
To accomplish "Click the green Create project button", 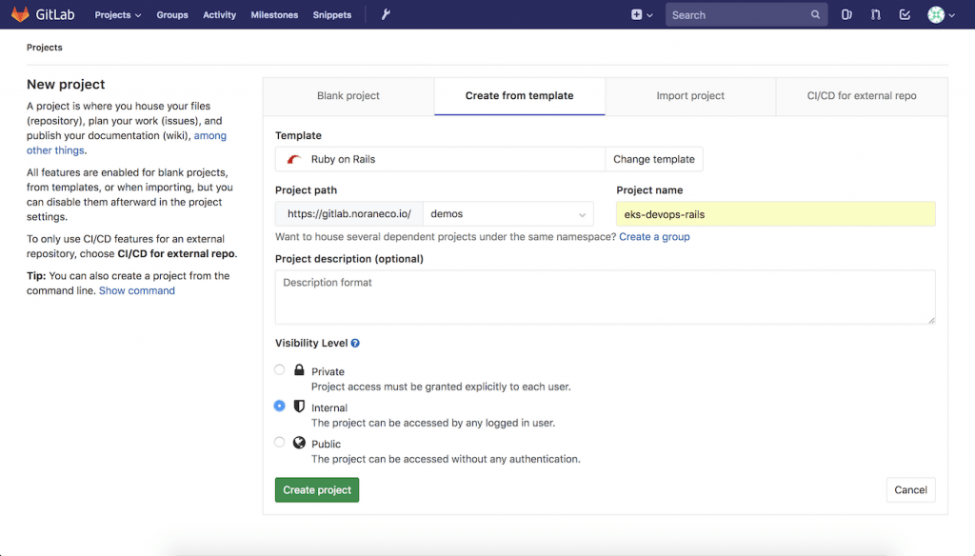I will [317, 490].
